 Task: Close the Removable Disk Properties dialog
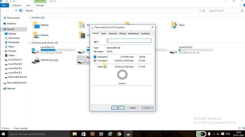[x=152, y=27]
